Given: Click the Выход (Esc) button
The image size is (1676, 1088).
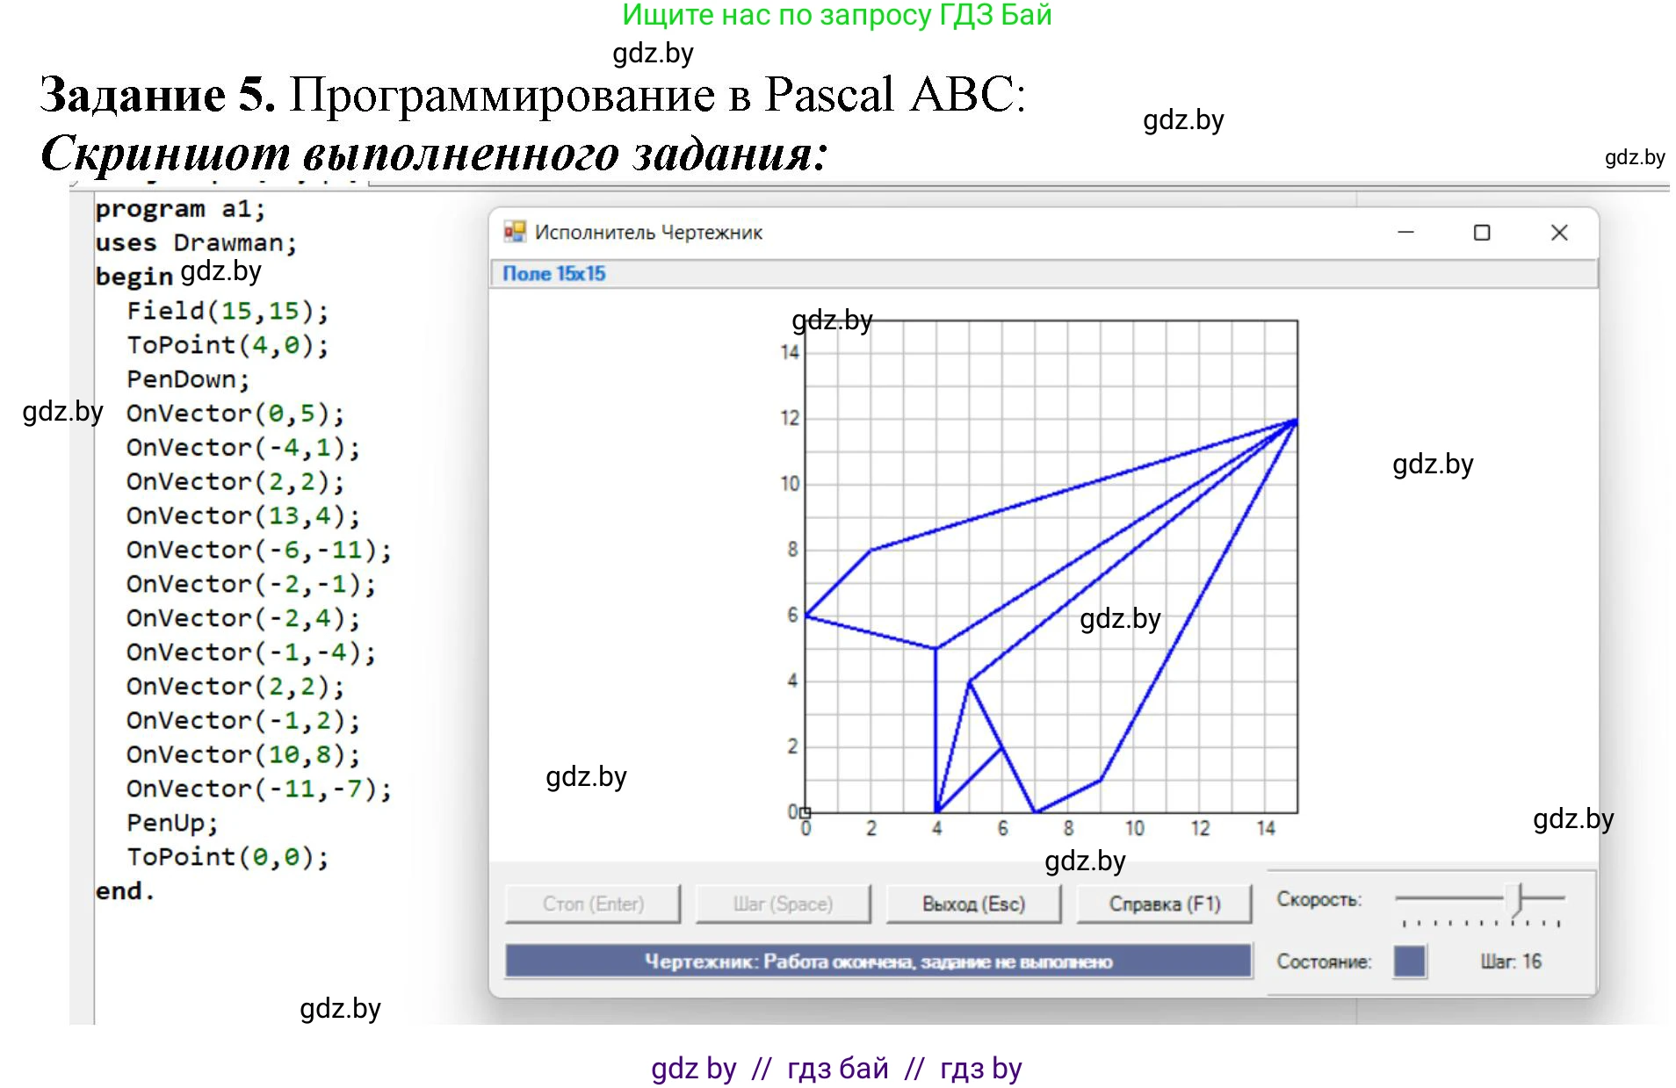Looking at the screenshot, I should pyautogui.click(x=973, y=904).
